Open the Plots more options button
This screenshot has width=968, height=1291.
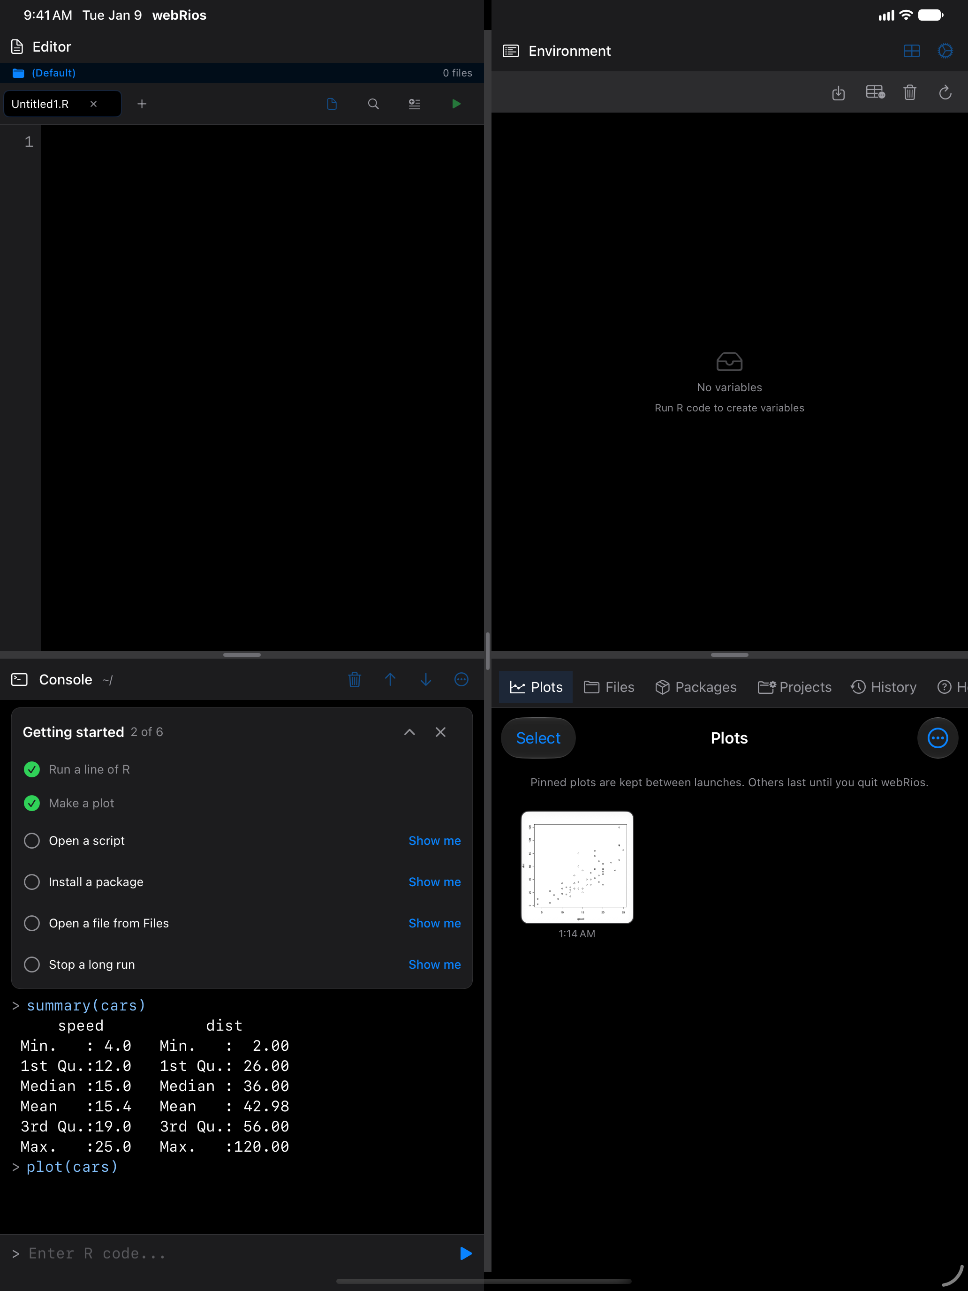click(x=938, y=738)
